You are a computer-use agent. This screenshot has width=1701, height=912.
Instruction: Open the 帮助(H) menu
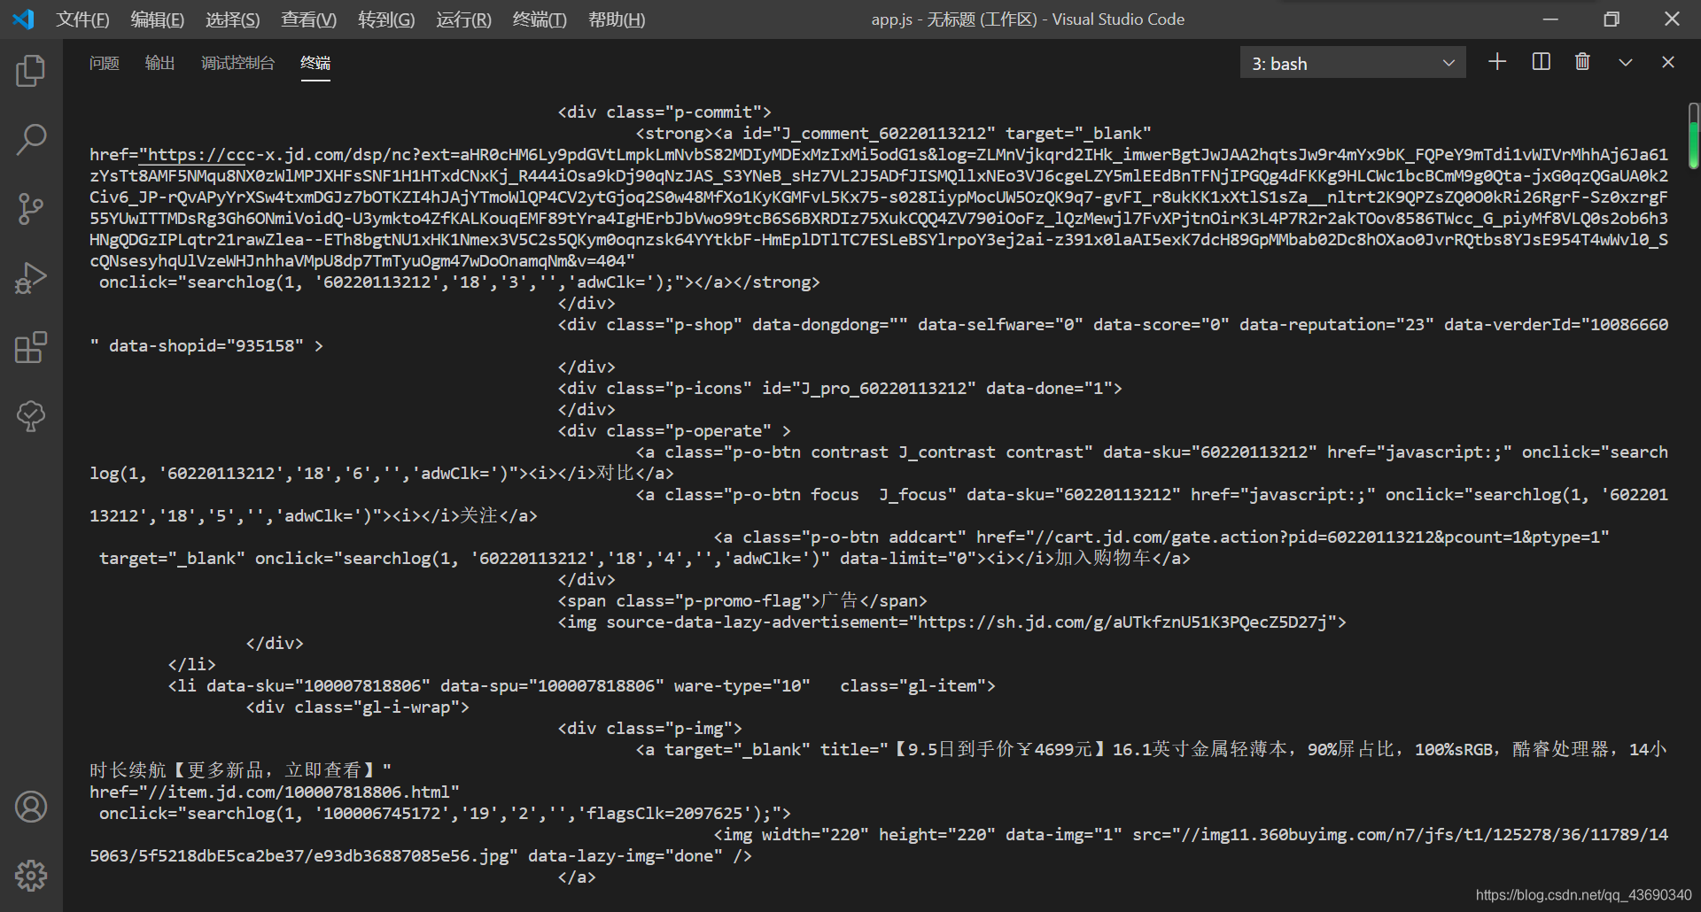[617, 19]
